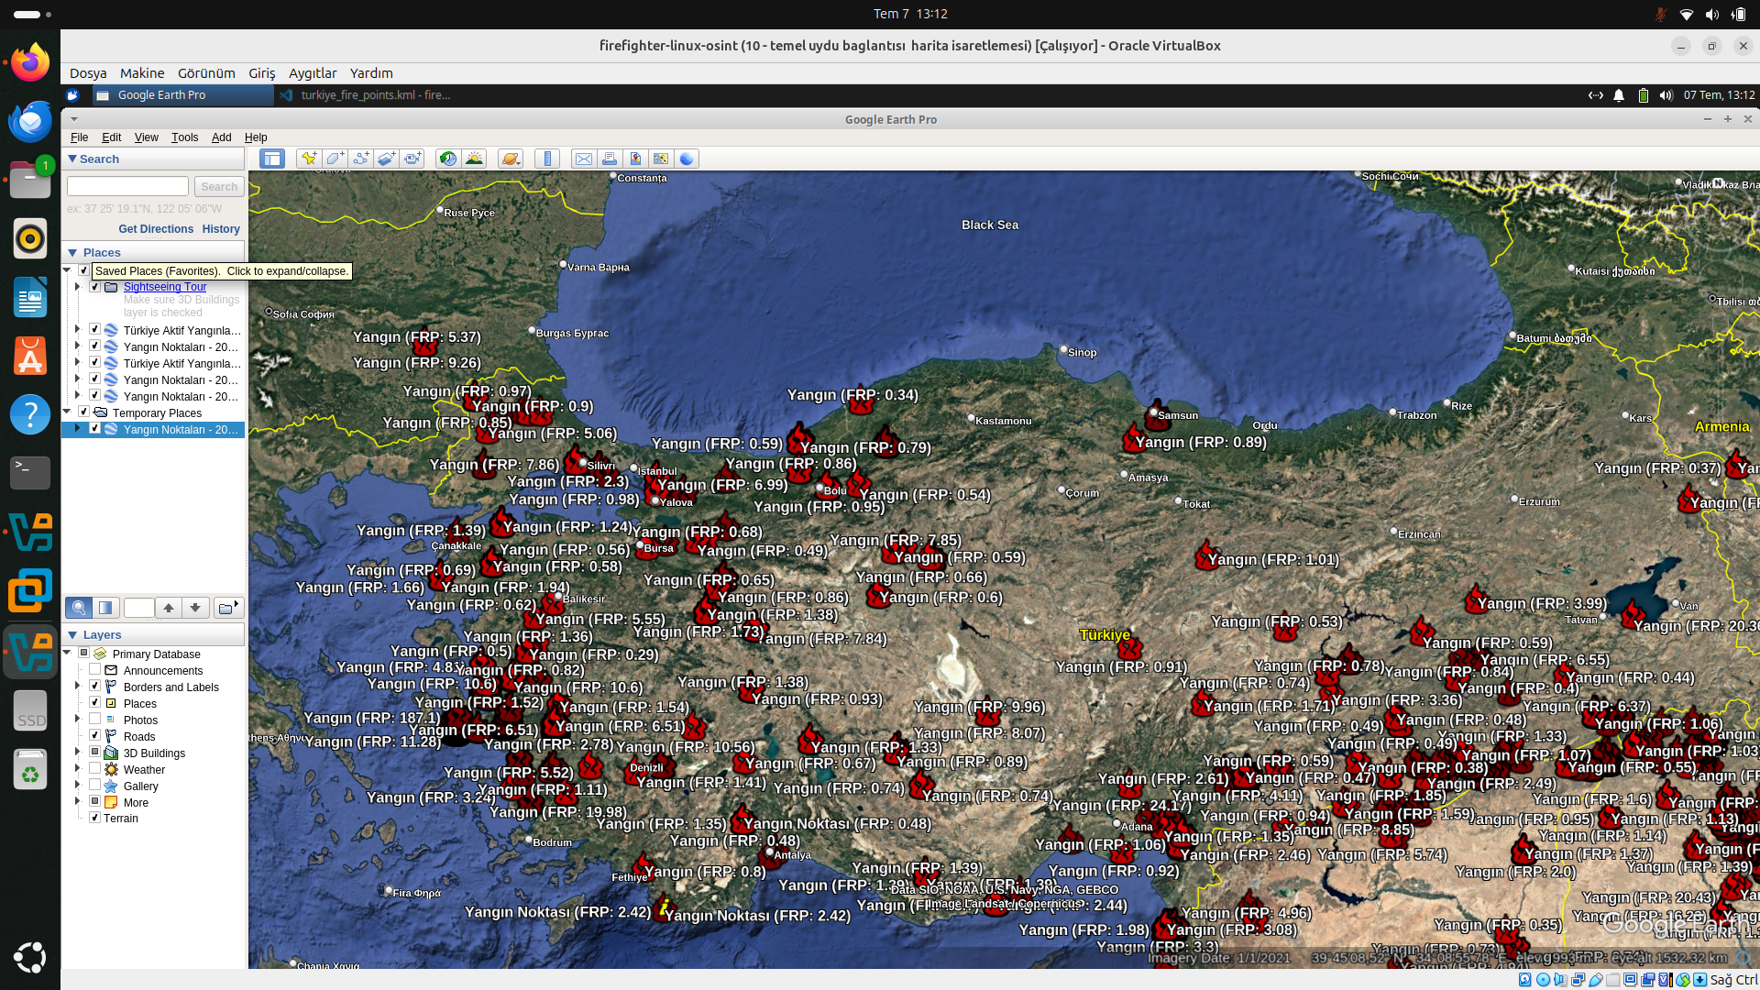Open the Get Directions link
1760x990 pixels.
(156, 229)
